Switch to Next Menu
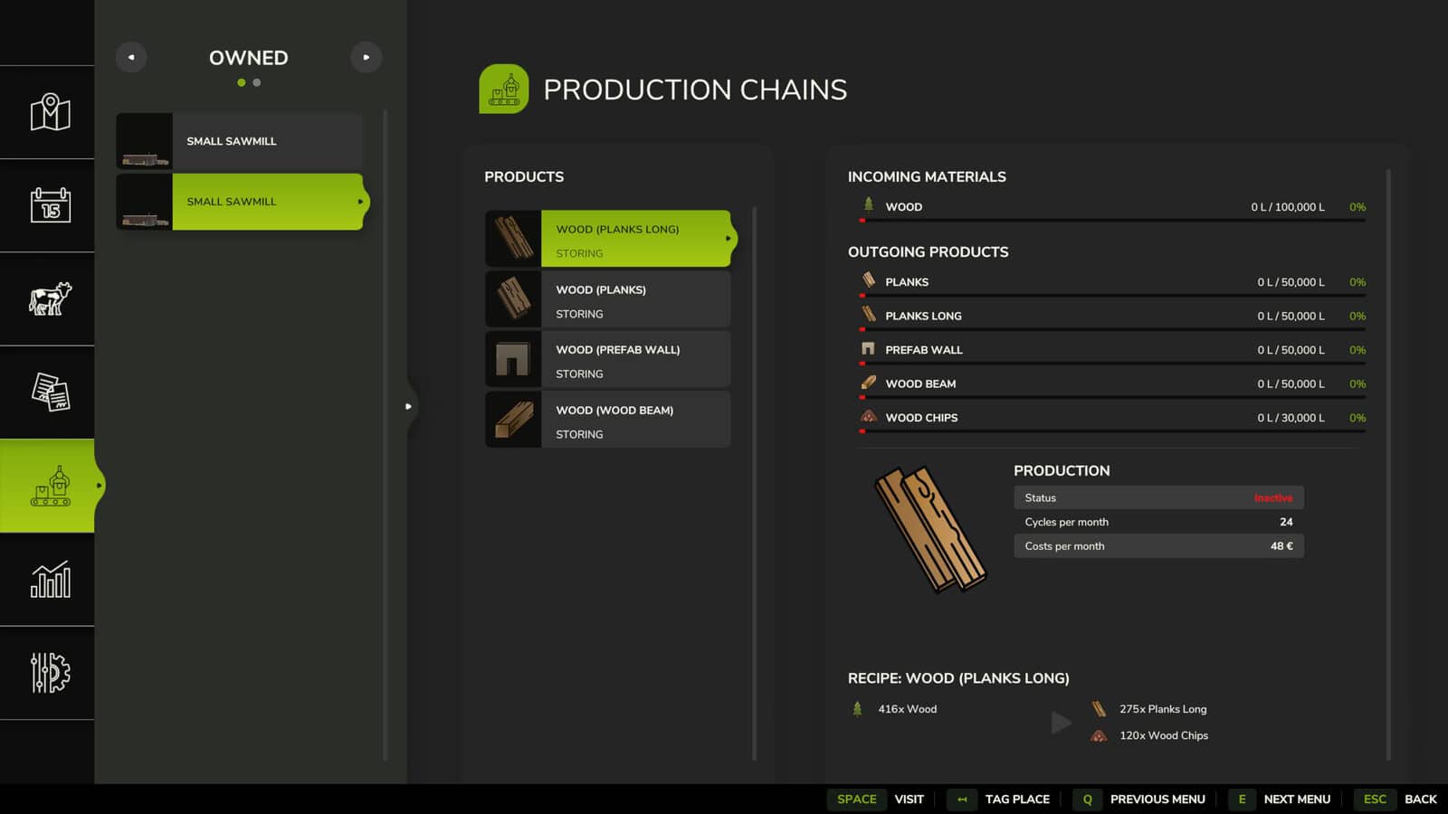 [1280, 800]
